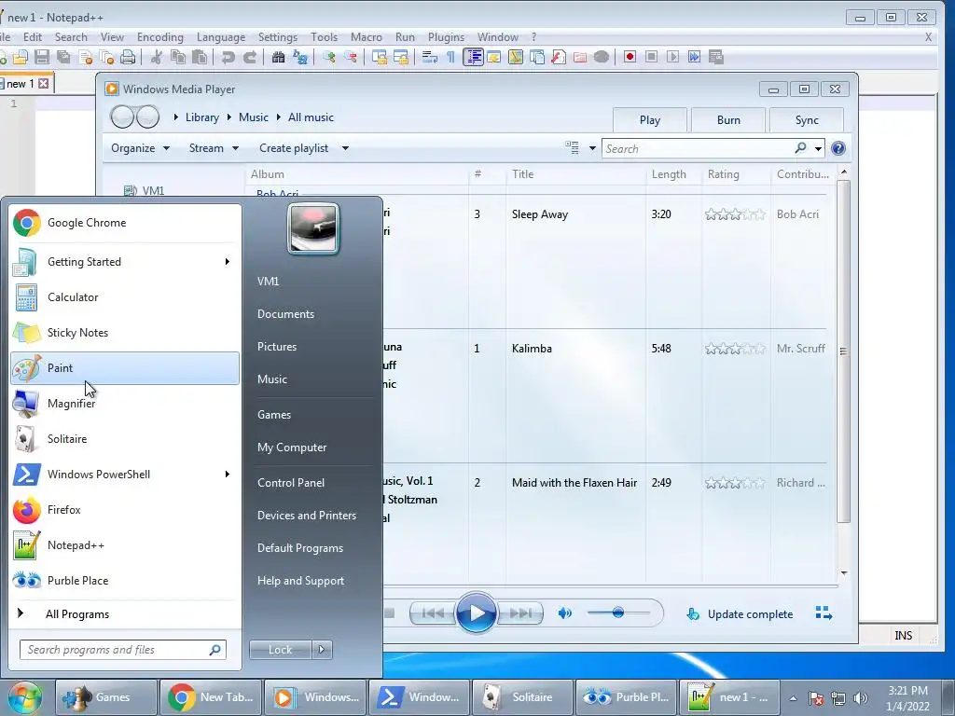Toggle Synchronize Horizontal Scrolling icon
This screenshot has width=955, height=716.
click(x=401, y=57)
